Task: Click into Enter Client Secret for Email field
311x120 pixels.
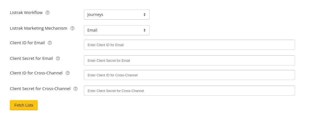Action: tap(189, 60)
